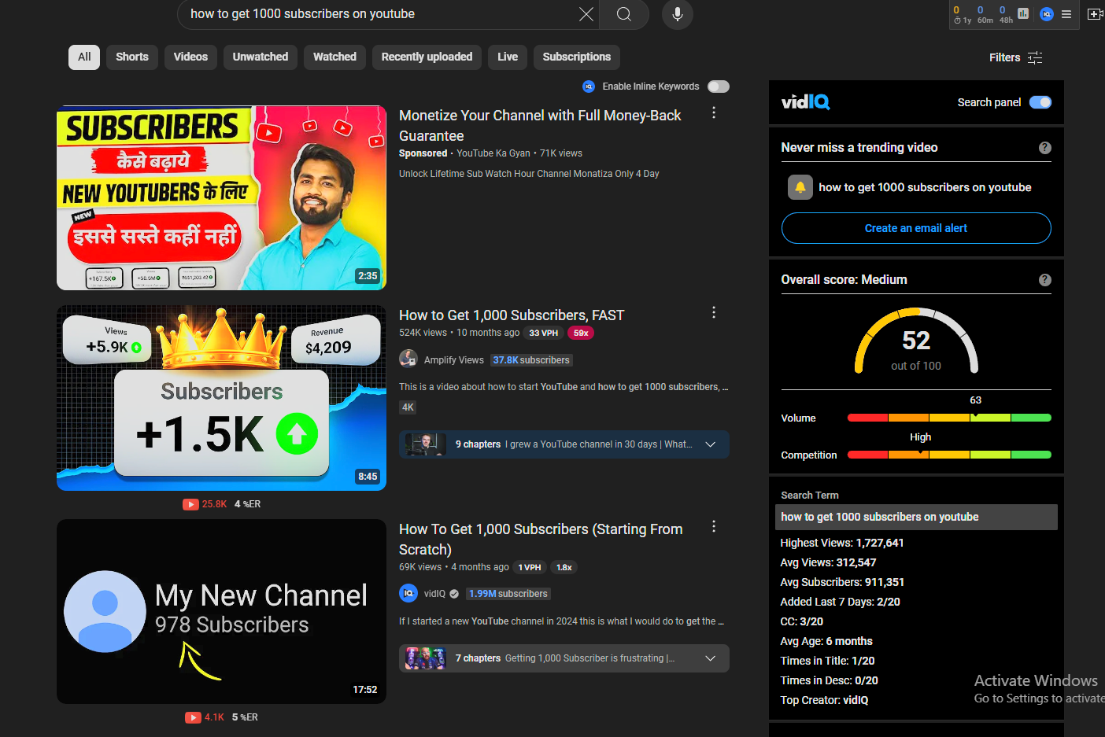Image resolution: width=1105 pixels, height=737 pixels.
Task: Click the vidIQ logo in the search panel header
Action: 806,102
